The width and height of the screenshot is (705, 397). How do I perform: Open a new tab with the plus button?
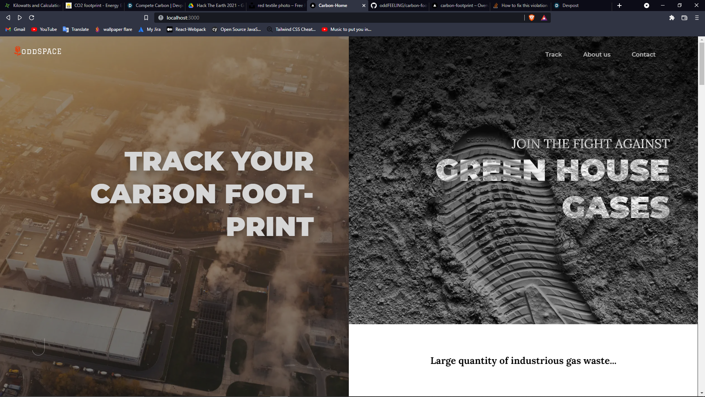(619, 6)
